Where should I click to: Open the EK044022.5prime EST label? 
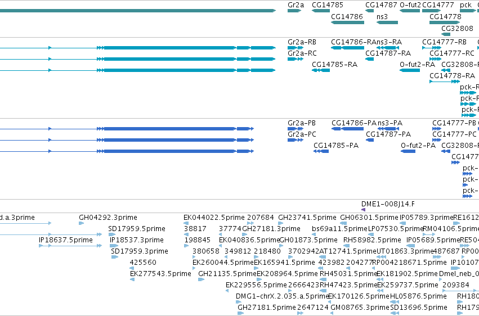[214, 218]
